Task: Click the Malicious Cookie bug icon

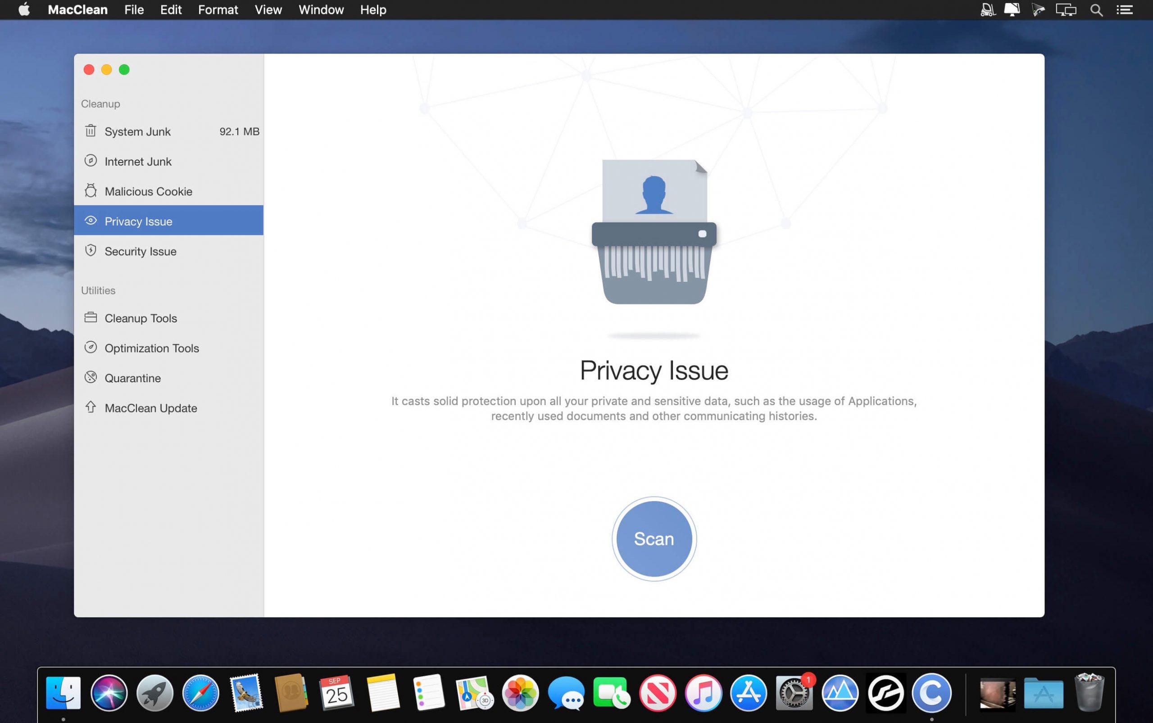Action: [x=91, y=191]
